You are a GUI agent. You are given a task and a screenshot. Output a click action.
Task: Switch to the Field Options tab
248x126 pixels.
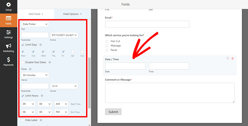(72, 14)
